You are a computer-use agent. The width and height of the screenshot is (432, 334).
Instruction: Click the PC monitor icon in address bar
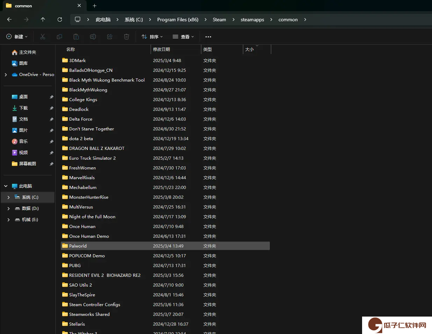[x=78, y=20]
